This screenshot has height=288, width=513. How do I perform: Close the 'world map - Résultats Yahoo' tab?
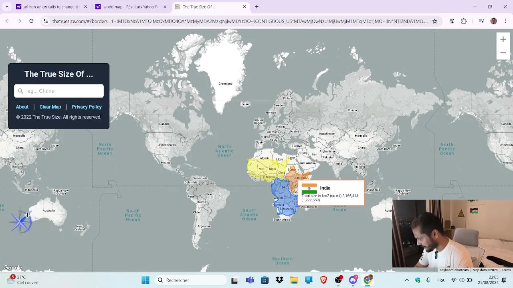pos(165,7)
